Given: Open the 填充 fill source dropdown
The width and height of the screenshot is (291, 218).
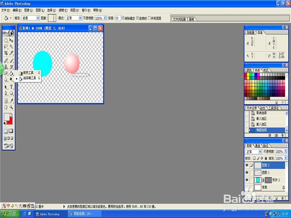Looking at the screenshot, I should pos(38,17).
